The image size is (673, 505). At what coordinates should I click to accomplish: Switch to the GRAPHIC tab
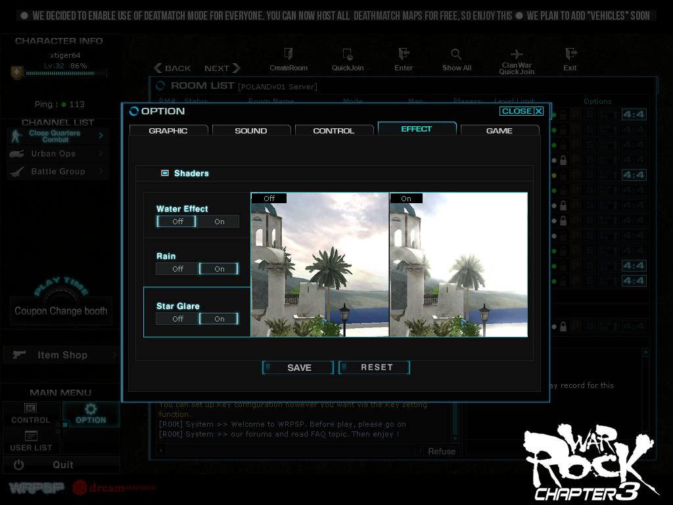pos(168,131)
